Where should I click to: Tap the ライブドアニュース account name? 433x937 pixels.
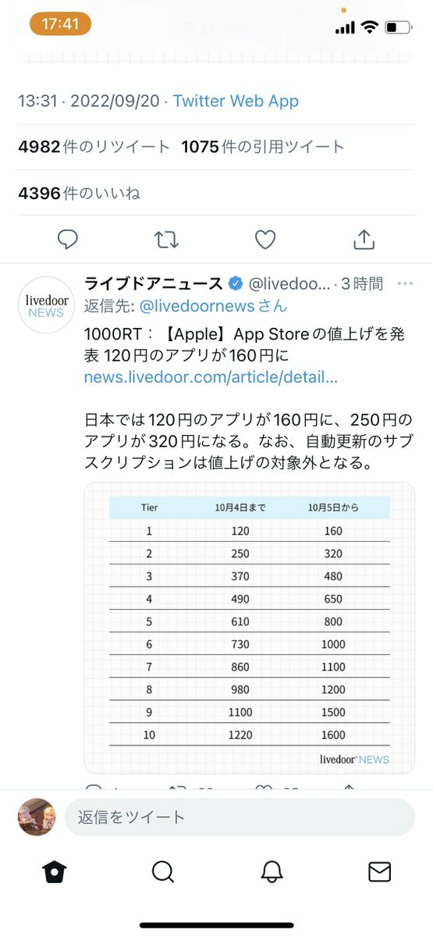click(154, 283)
